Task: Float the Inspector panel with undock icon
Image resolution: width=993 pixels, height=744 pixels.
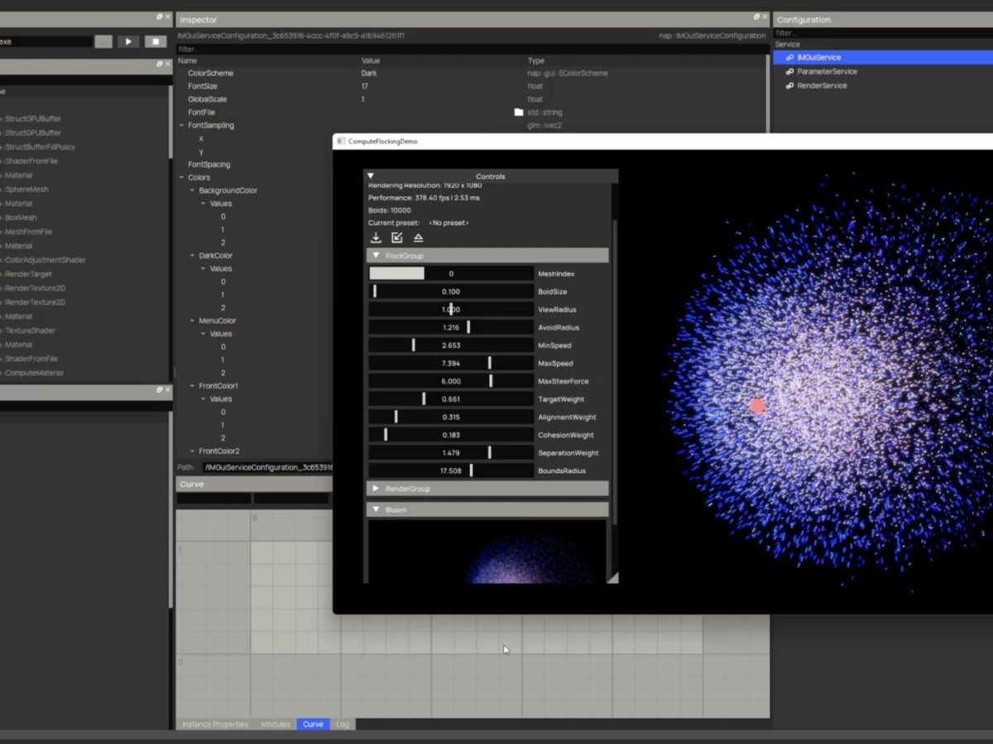Action: coord(756,17)
